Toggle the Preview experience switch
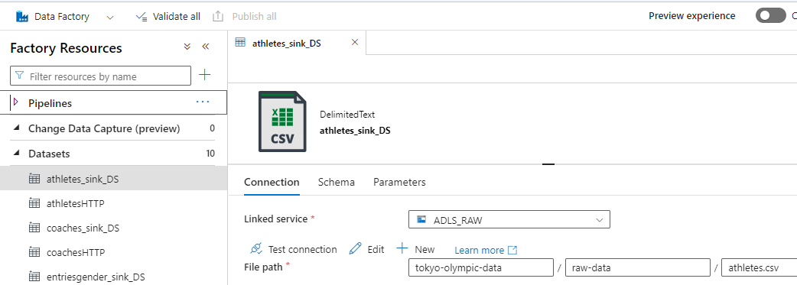This screenshot has width=797, height=285. 770,16
